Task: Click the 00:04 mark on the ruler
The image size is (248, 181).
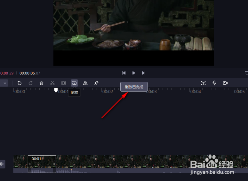Action: pyautogui.click(x=196, y=92)
